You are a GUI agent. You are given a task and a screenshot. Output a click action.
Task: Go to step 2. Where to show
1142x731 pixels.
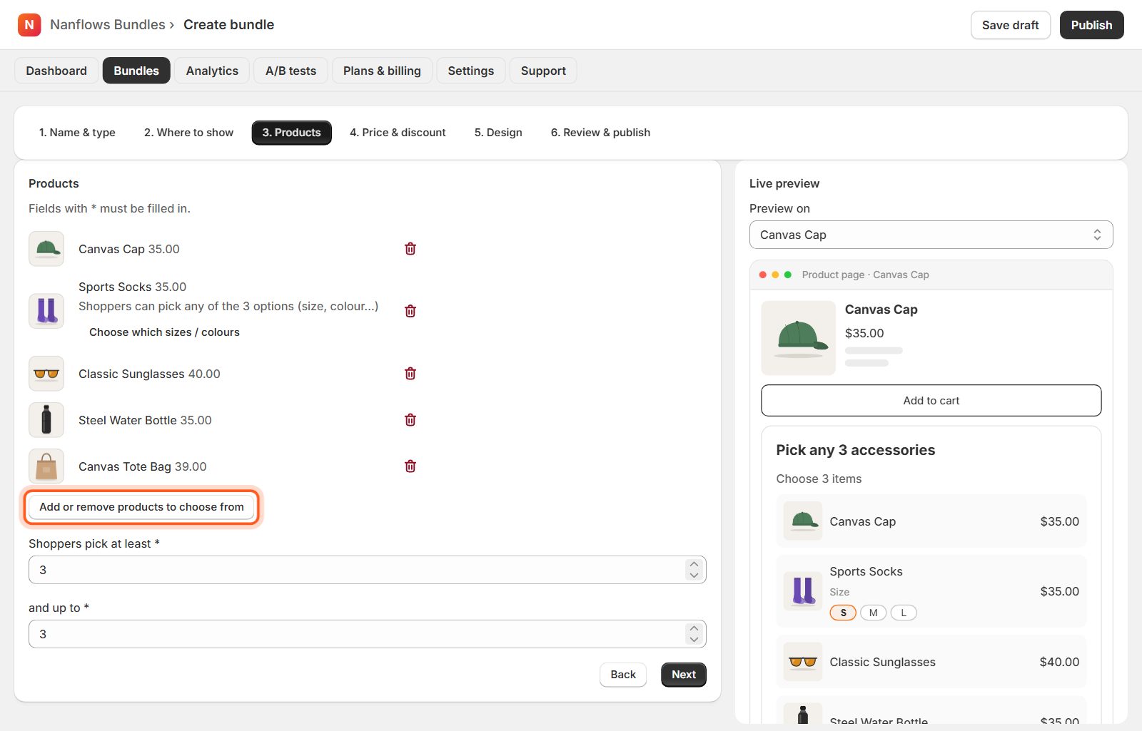coord(188,133)
